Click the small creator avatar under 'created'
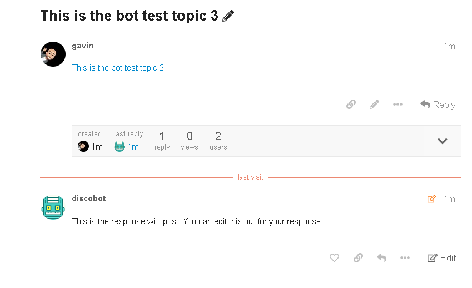472x288 pixels. [83, 146]
